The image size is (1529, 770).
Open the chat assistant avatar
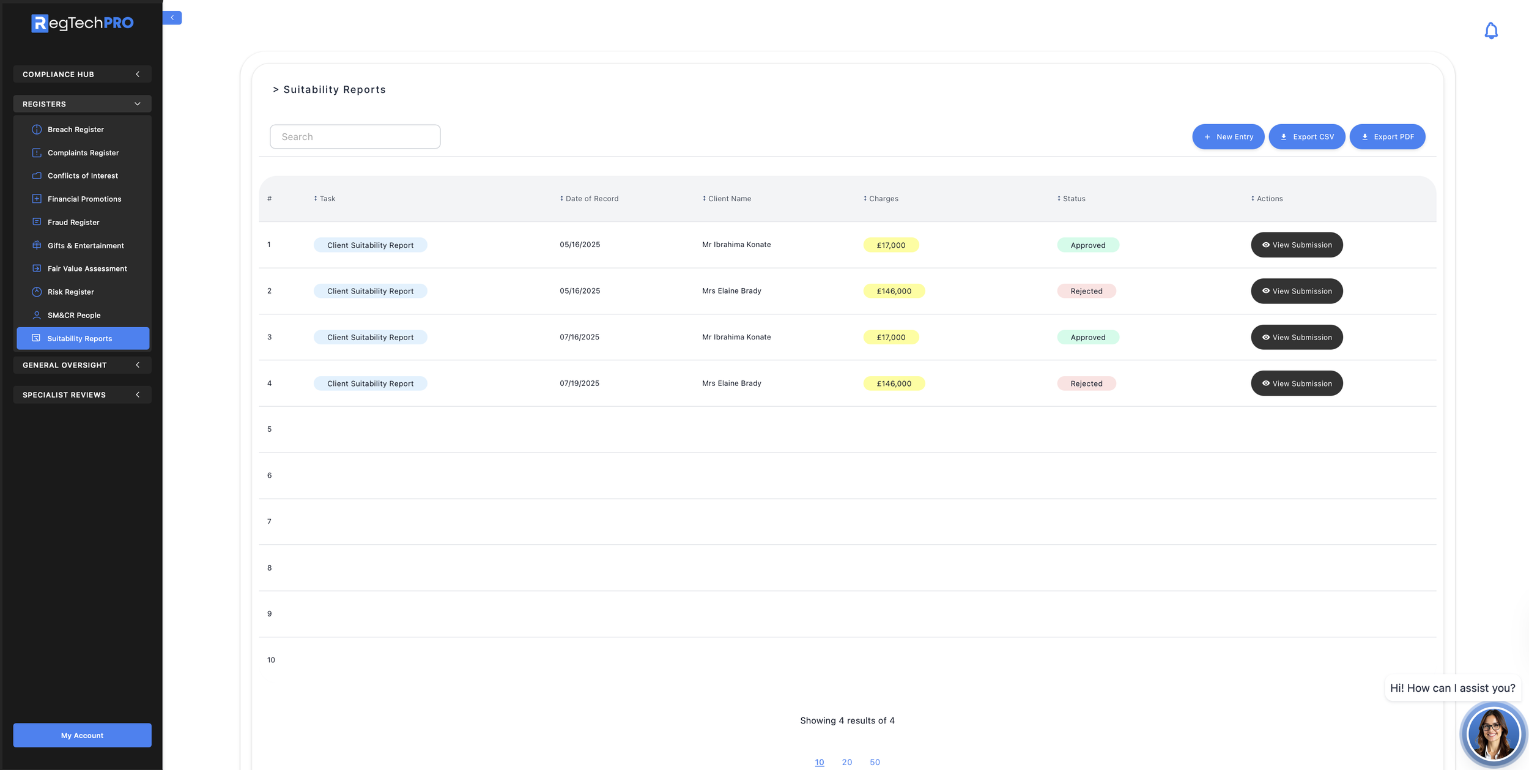(1492, 733)
